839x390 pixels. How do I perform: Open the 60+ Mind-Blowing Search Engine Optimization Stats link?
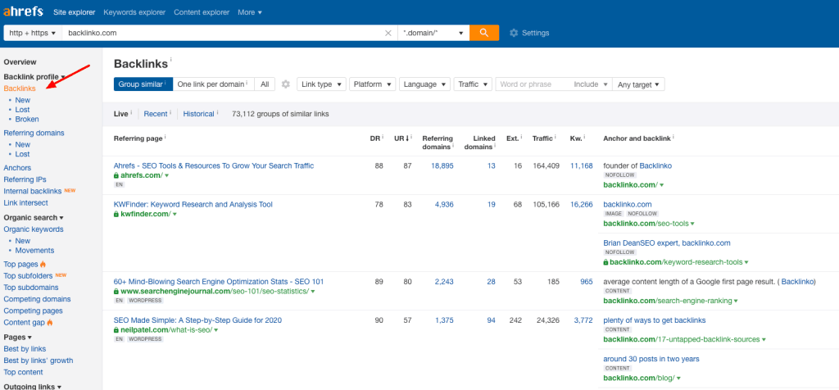coord(218,281)
